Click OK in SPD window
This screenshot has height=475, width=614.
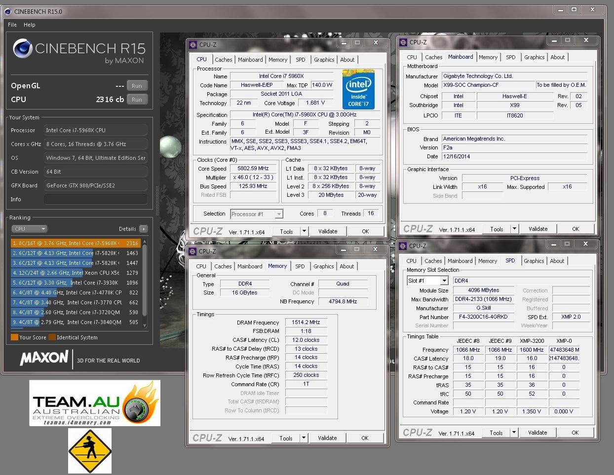tap(575, 433)
